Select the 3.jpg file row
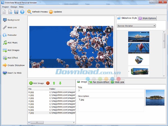Screen dimensions: 168x126 31,101
